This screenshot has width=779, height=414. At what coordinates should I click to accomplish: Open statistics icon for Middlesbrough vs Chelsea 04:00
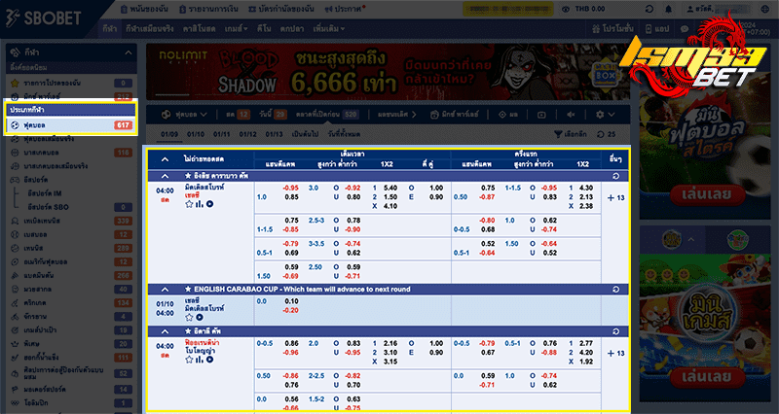[x=200, y=204]
